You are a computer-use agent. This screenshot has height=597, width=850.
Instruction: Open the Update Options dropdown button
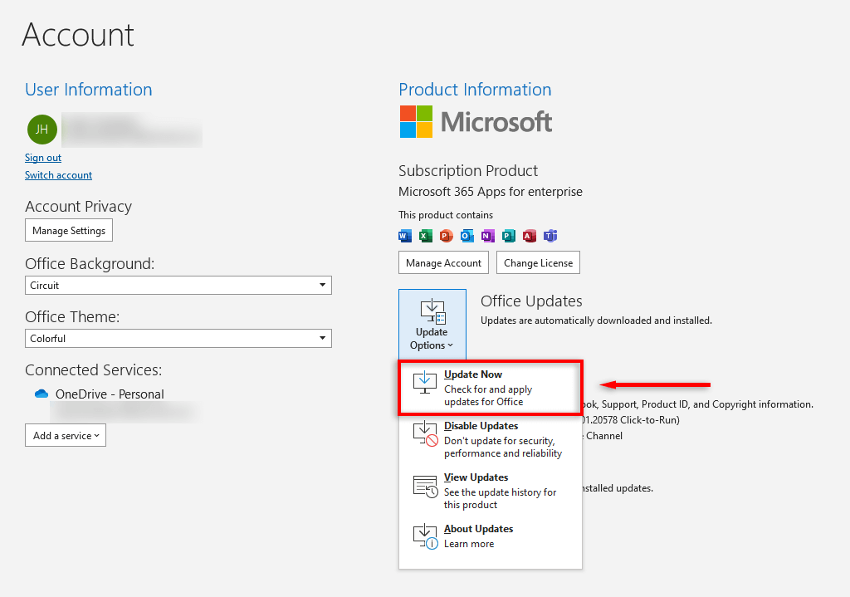432,325
